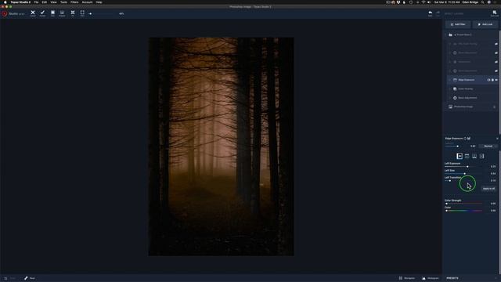
Task: Click the Color hue slider
Action: pyautogui.click(x=463, y=211)
